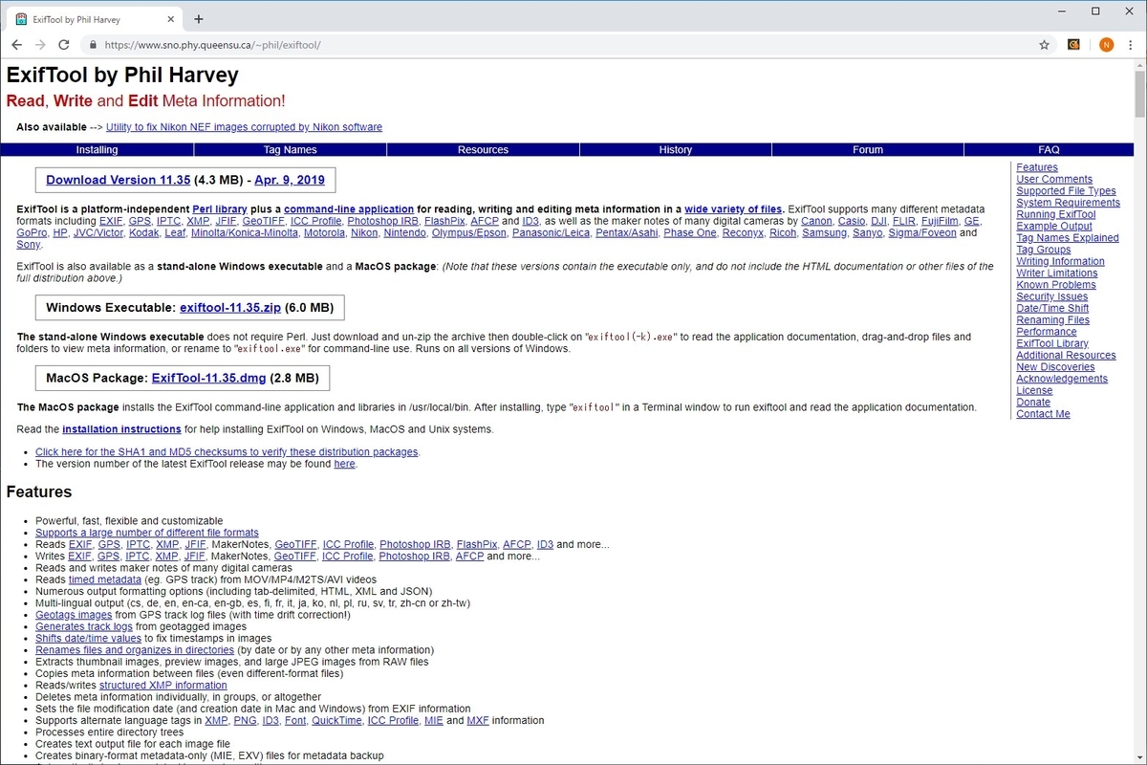Open License sidebar link

tap(1034, 390)
